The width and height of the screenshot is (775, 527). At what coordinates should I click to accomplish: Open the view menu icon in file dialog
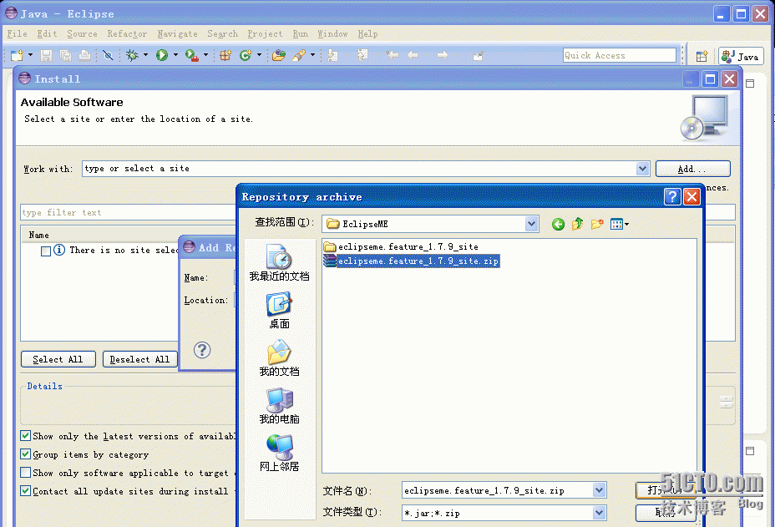[620, 225]
